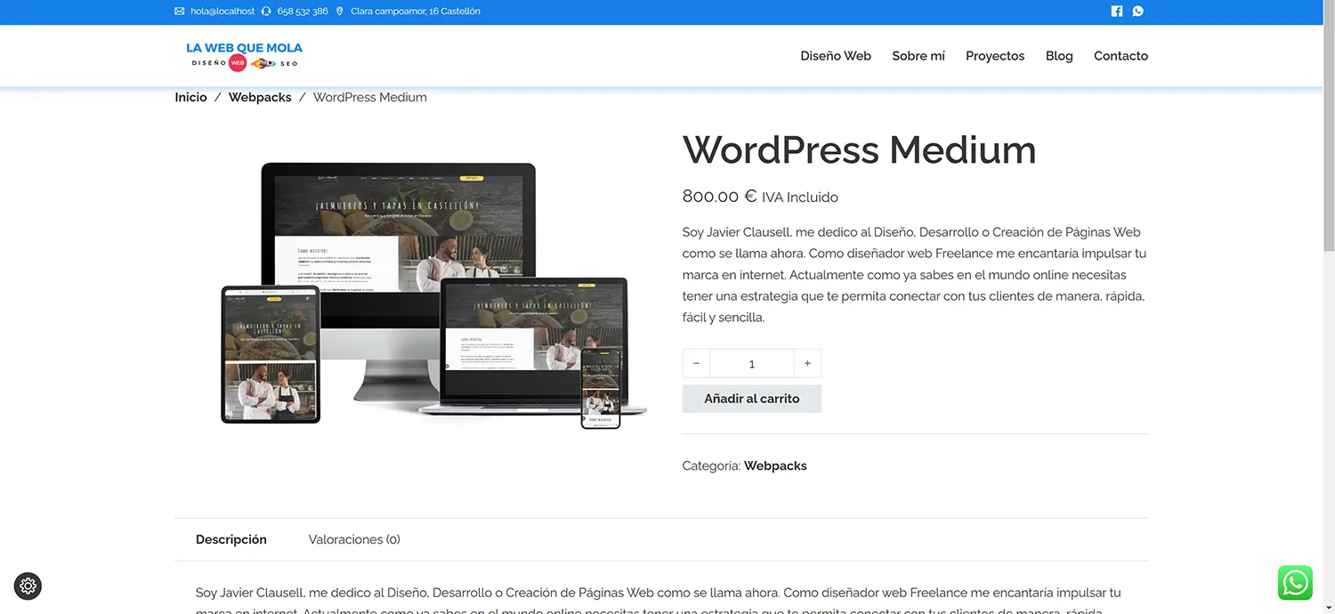Switch to Valoraciones (0) tab
The width and height of the screenshot is (1335, 614).
354,539
